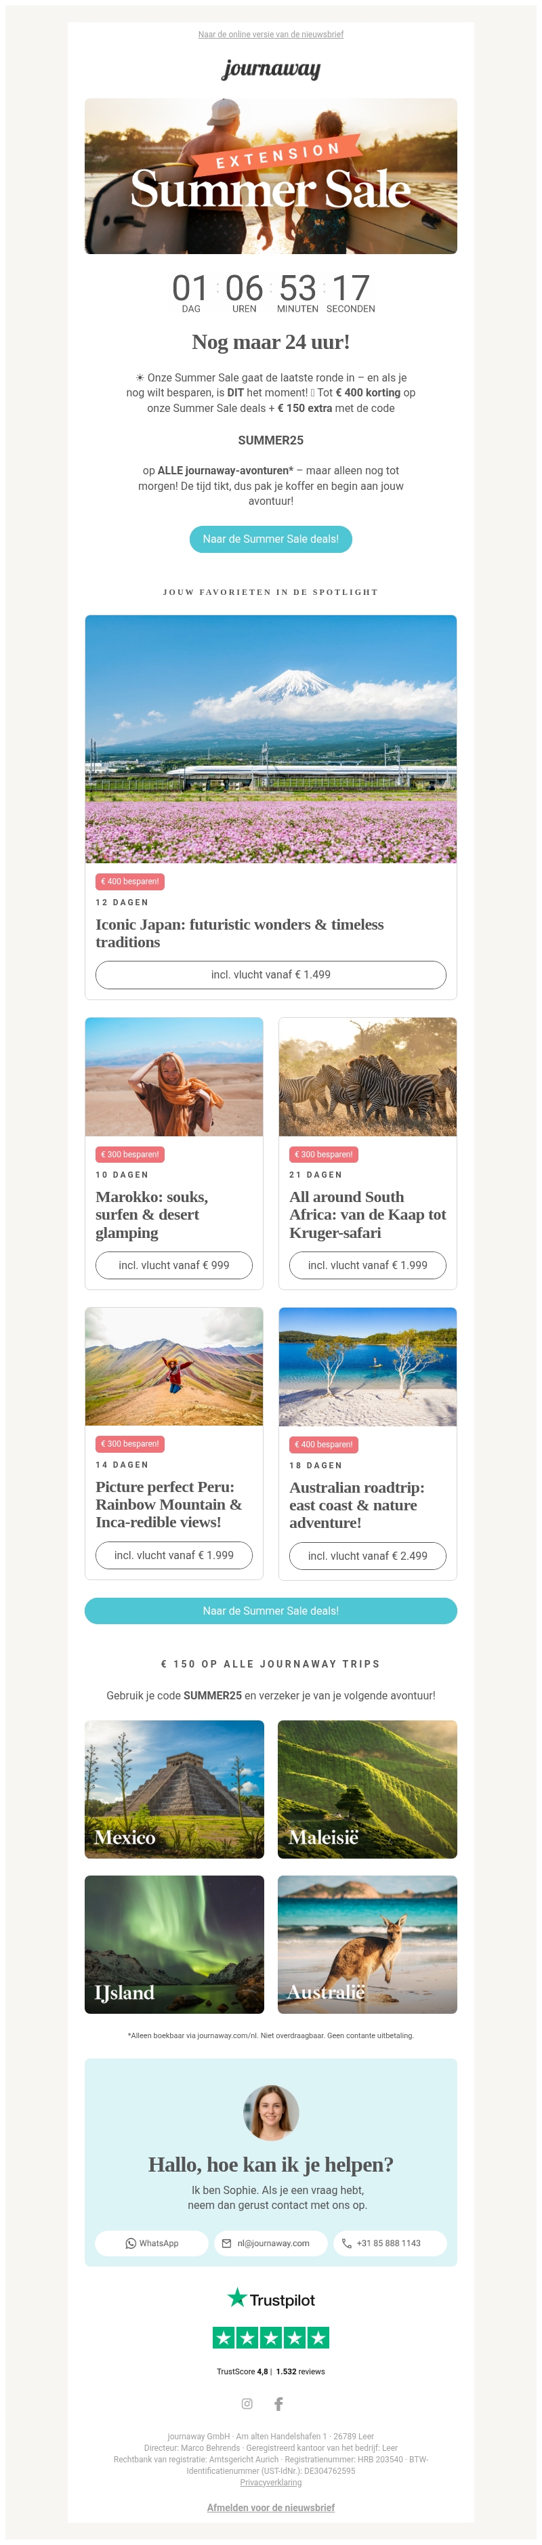This screenshot has width=542, height=2545.
Task: Open the online version of the newsletter
Action: [x=270, y=35]
